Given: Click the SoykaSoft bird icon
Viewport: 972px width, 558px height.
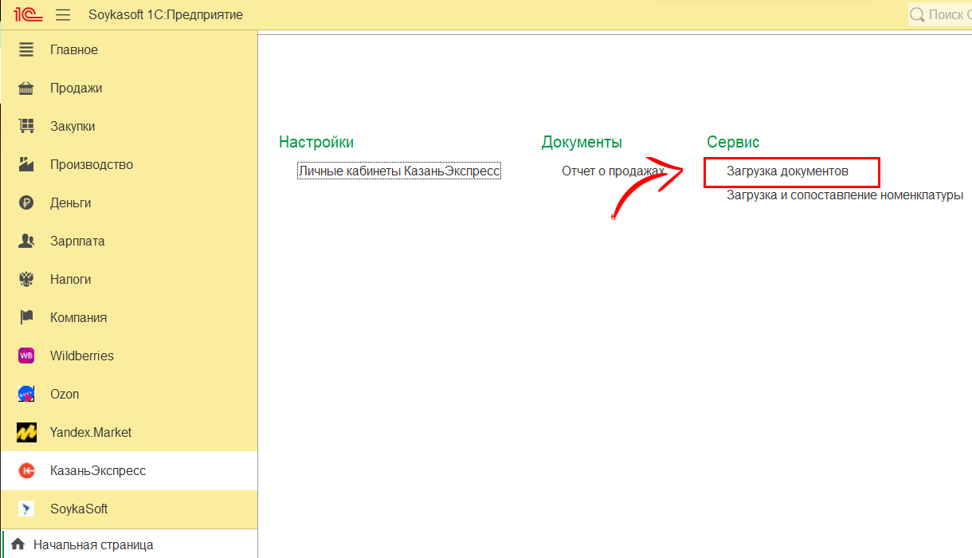Looking at the screenshot, I should [26, 509].
